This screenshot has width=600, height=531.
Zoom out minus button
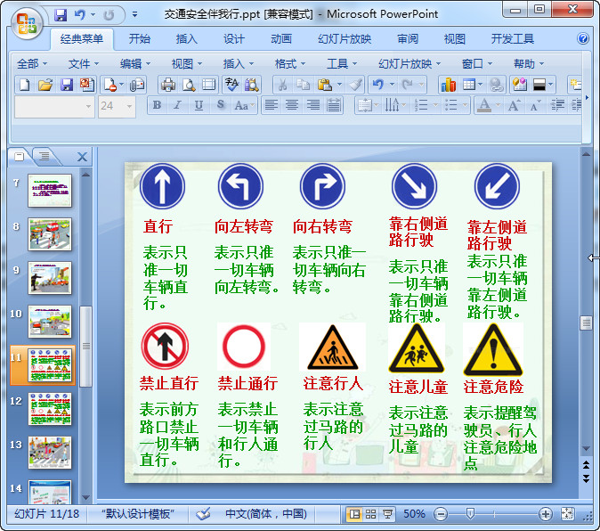coord(441,514)
